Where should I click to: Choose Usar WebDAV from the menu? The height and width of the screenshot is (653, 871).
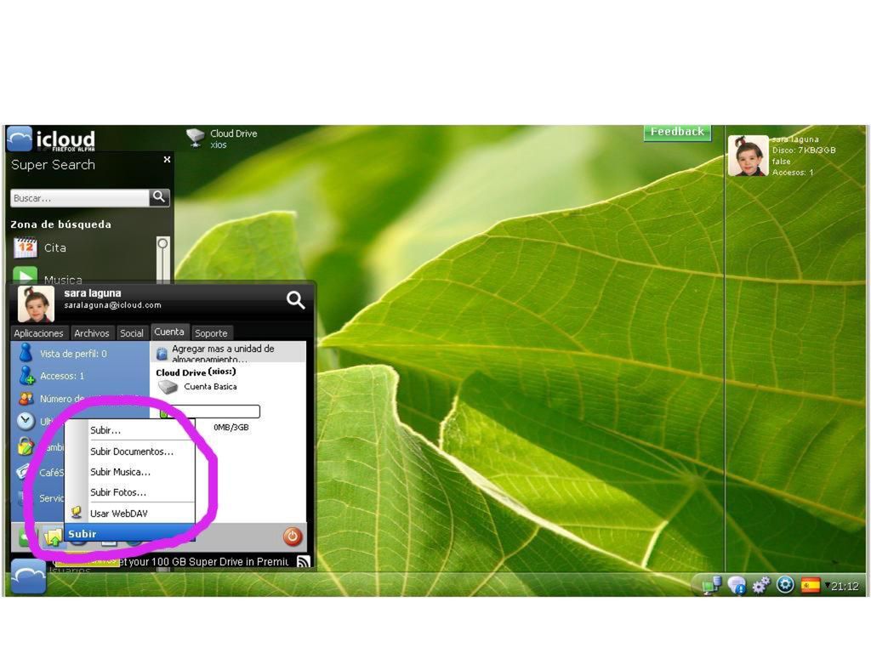coord(119,514)
